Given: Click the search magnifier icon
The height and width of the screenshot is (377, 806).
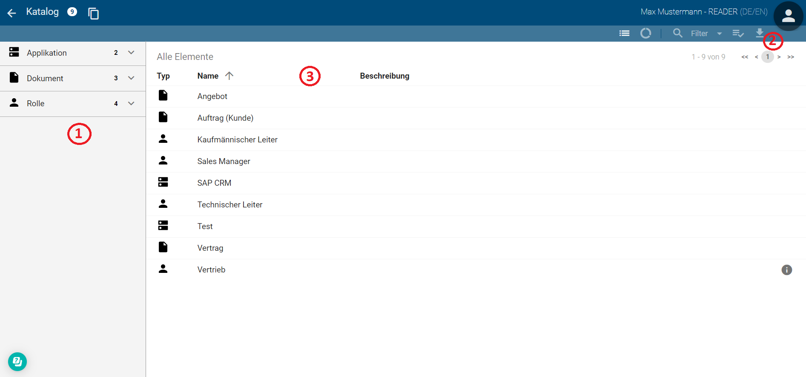Looking at the screenshot, I should pyautogui.click(x=677, y=33).
